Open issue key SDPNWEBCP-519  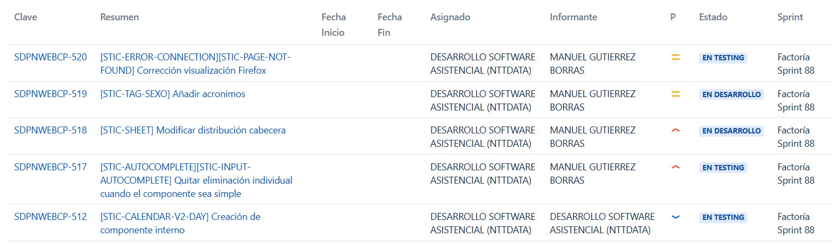pyautogui.click(x=50, y=94)
